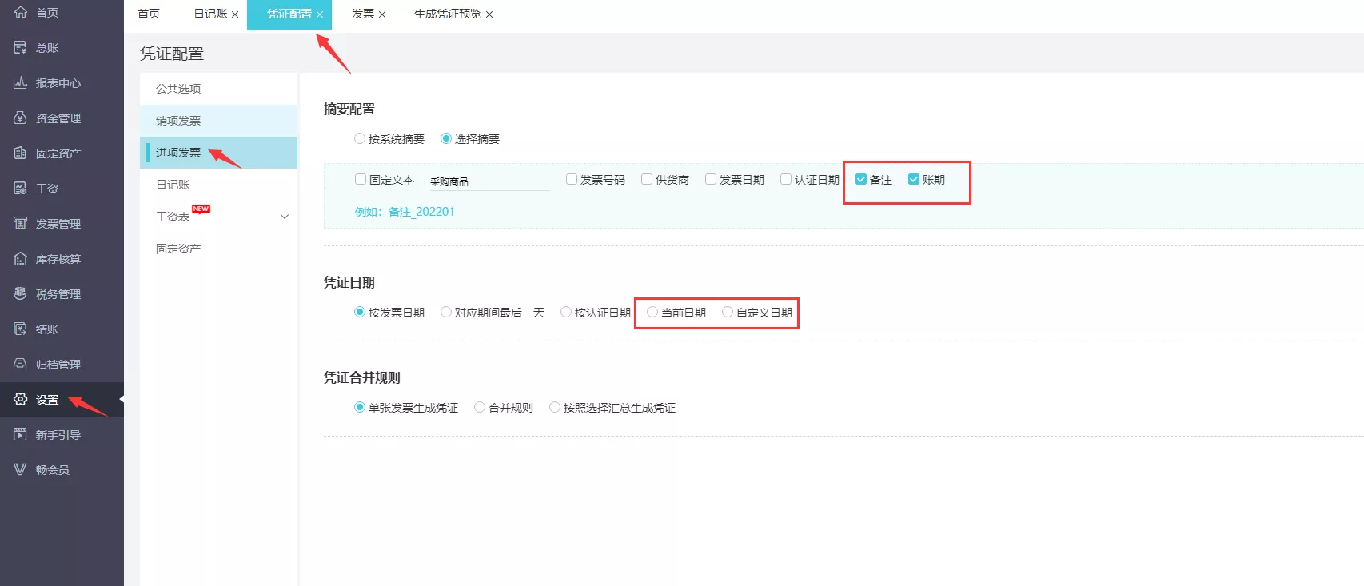Open 工资表 configuration section
Viewport: 1364px width, 586px height.
[219, 217]
